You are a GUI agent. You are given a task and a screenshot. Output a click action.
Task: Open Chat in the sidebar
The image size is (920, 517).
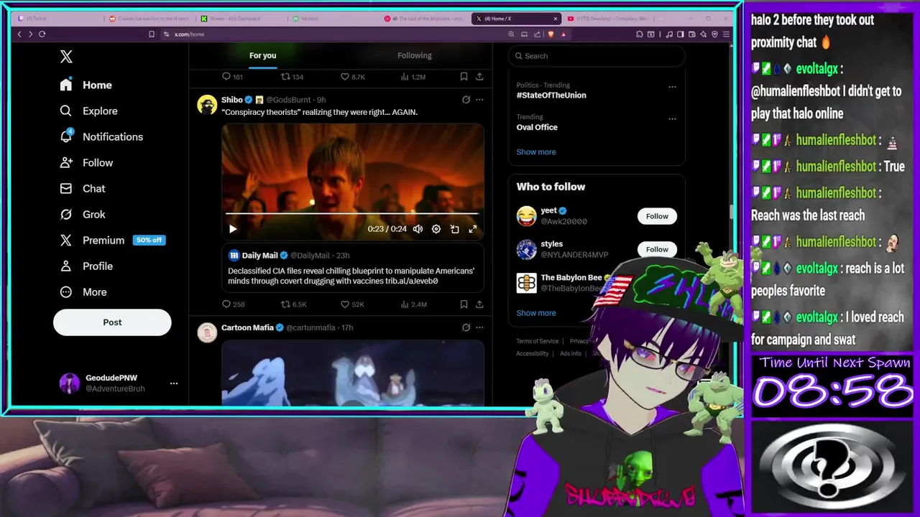point(83,188)
